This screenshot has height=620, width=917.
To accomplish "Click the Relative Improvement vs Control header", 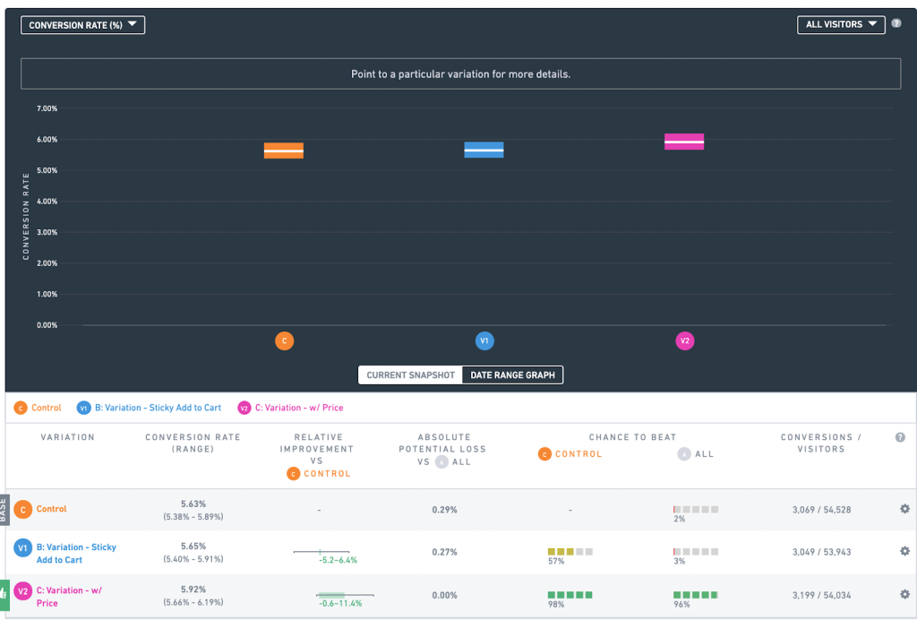I will (x=316, y=455).
